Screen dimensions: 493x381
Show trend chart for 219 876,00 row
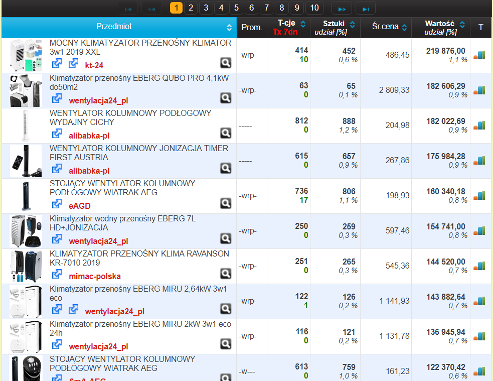tap(479, 55)
